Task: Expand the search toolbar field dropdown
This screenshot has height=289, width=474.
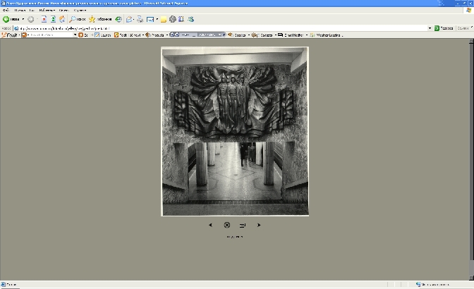Action: pyautogui.click(x=75, y=35)
